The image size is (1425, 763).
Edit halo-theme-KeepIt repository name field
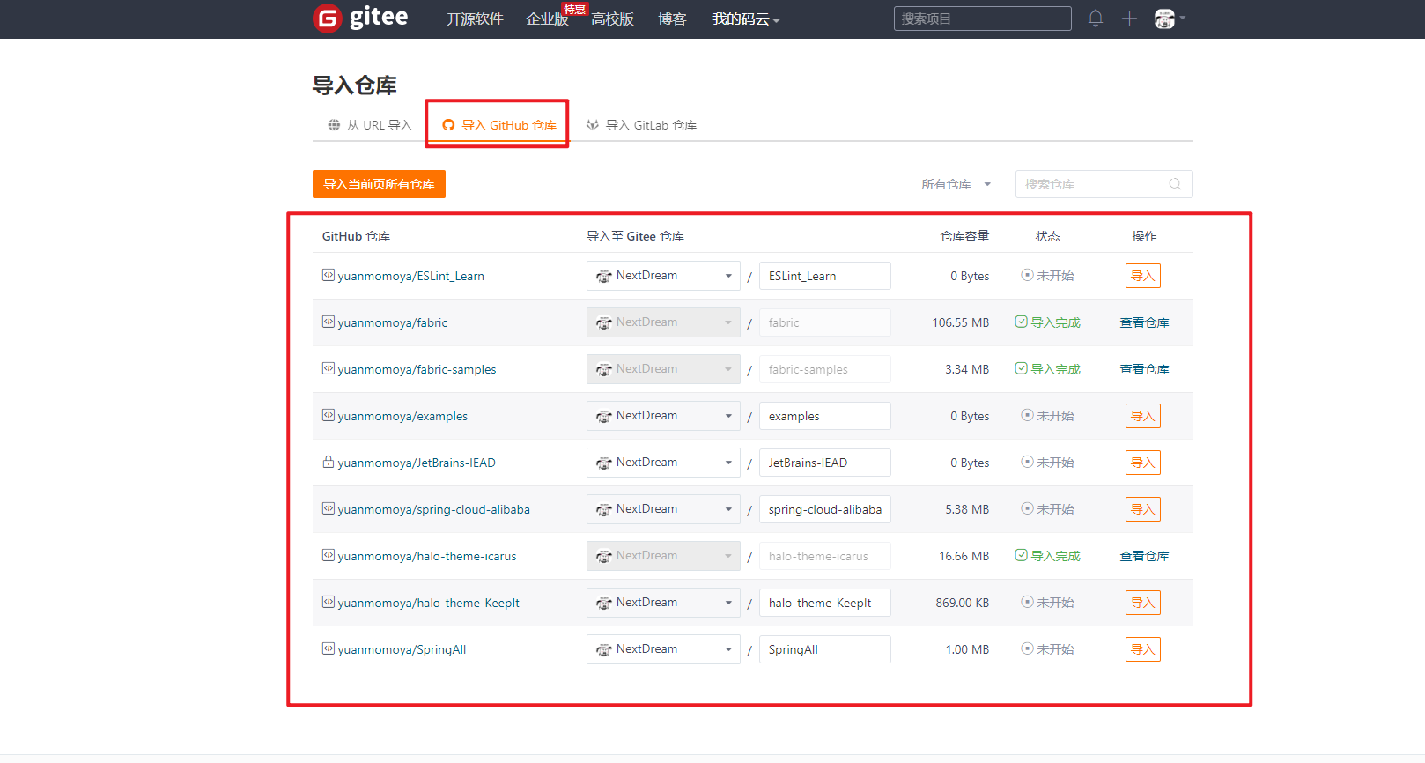[x=825, y=603]
